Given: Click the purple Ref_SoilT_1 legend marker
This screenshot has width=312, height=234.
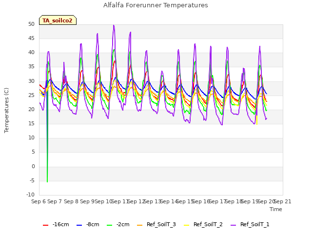Looking at the screenshot, I should point(233,225).
